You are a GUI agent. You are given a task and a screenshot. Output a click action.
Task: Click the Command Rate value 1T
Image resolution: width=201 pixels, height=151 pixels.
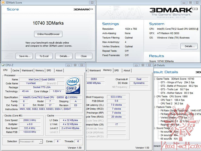point(116,124)
